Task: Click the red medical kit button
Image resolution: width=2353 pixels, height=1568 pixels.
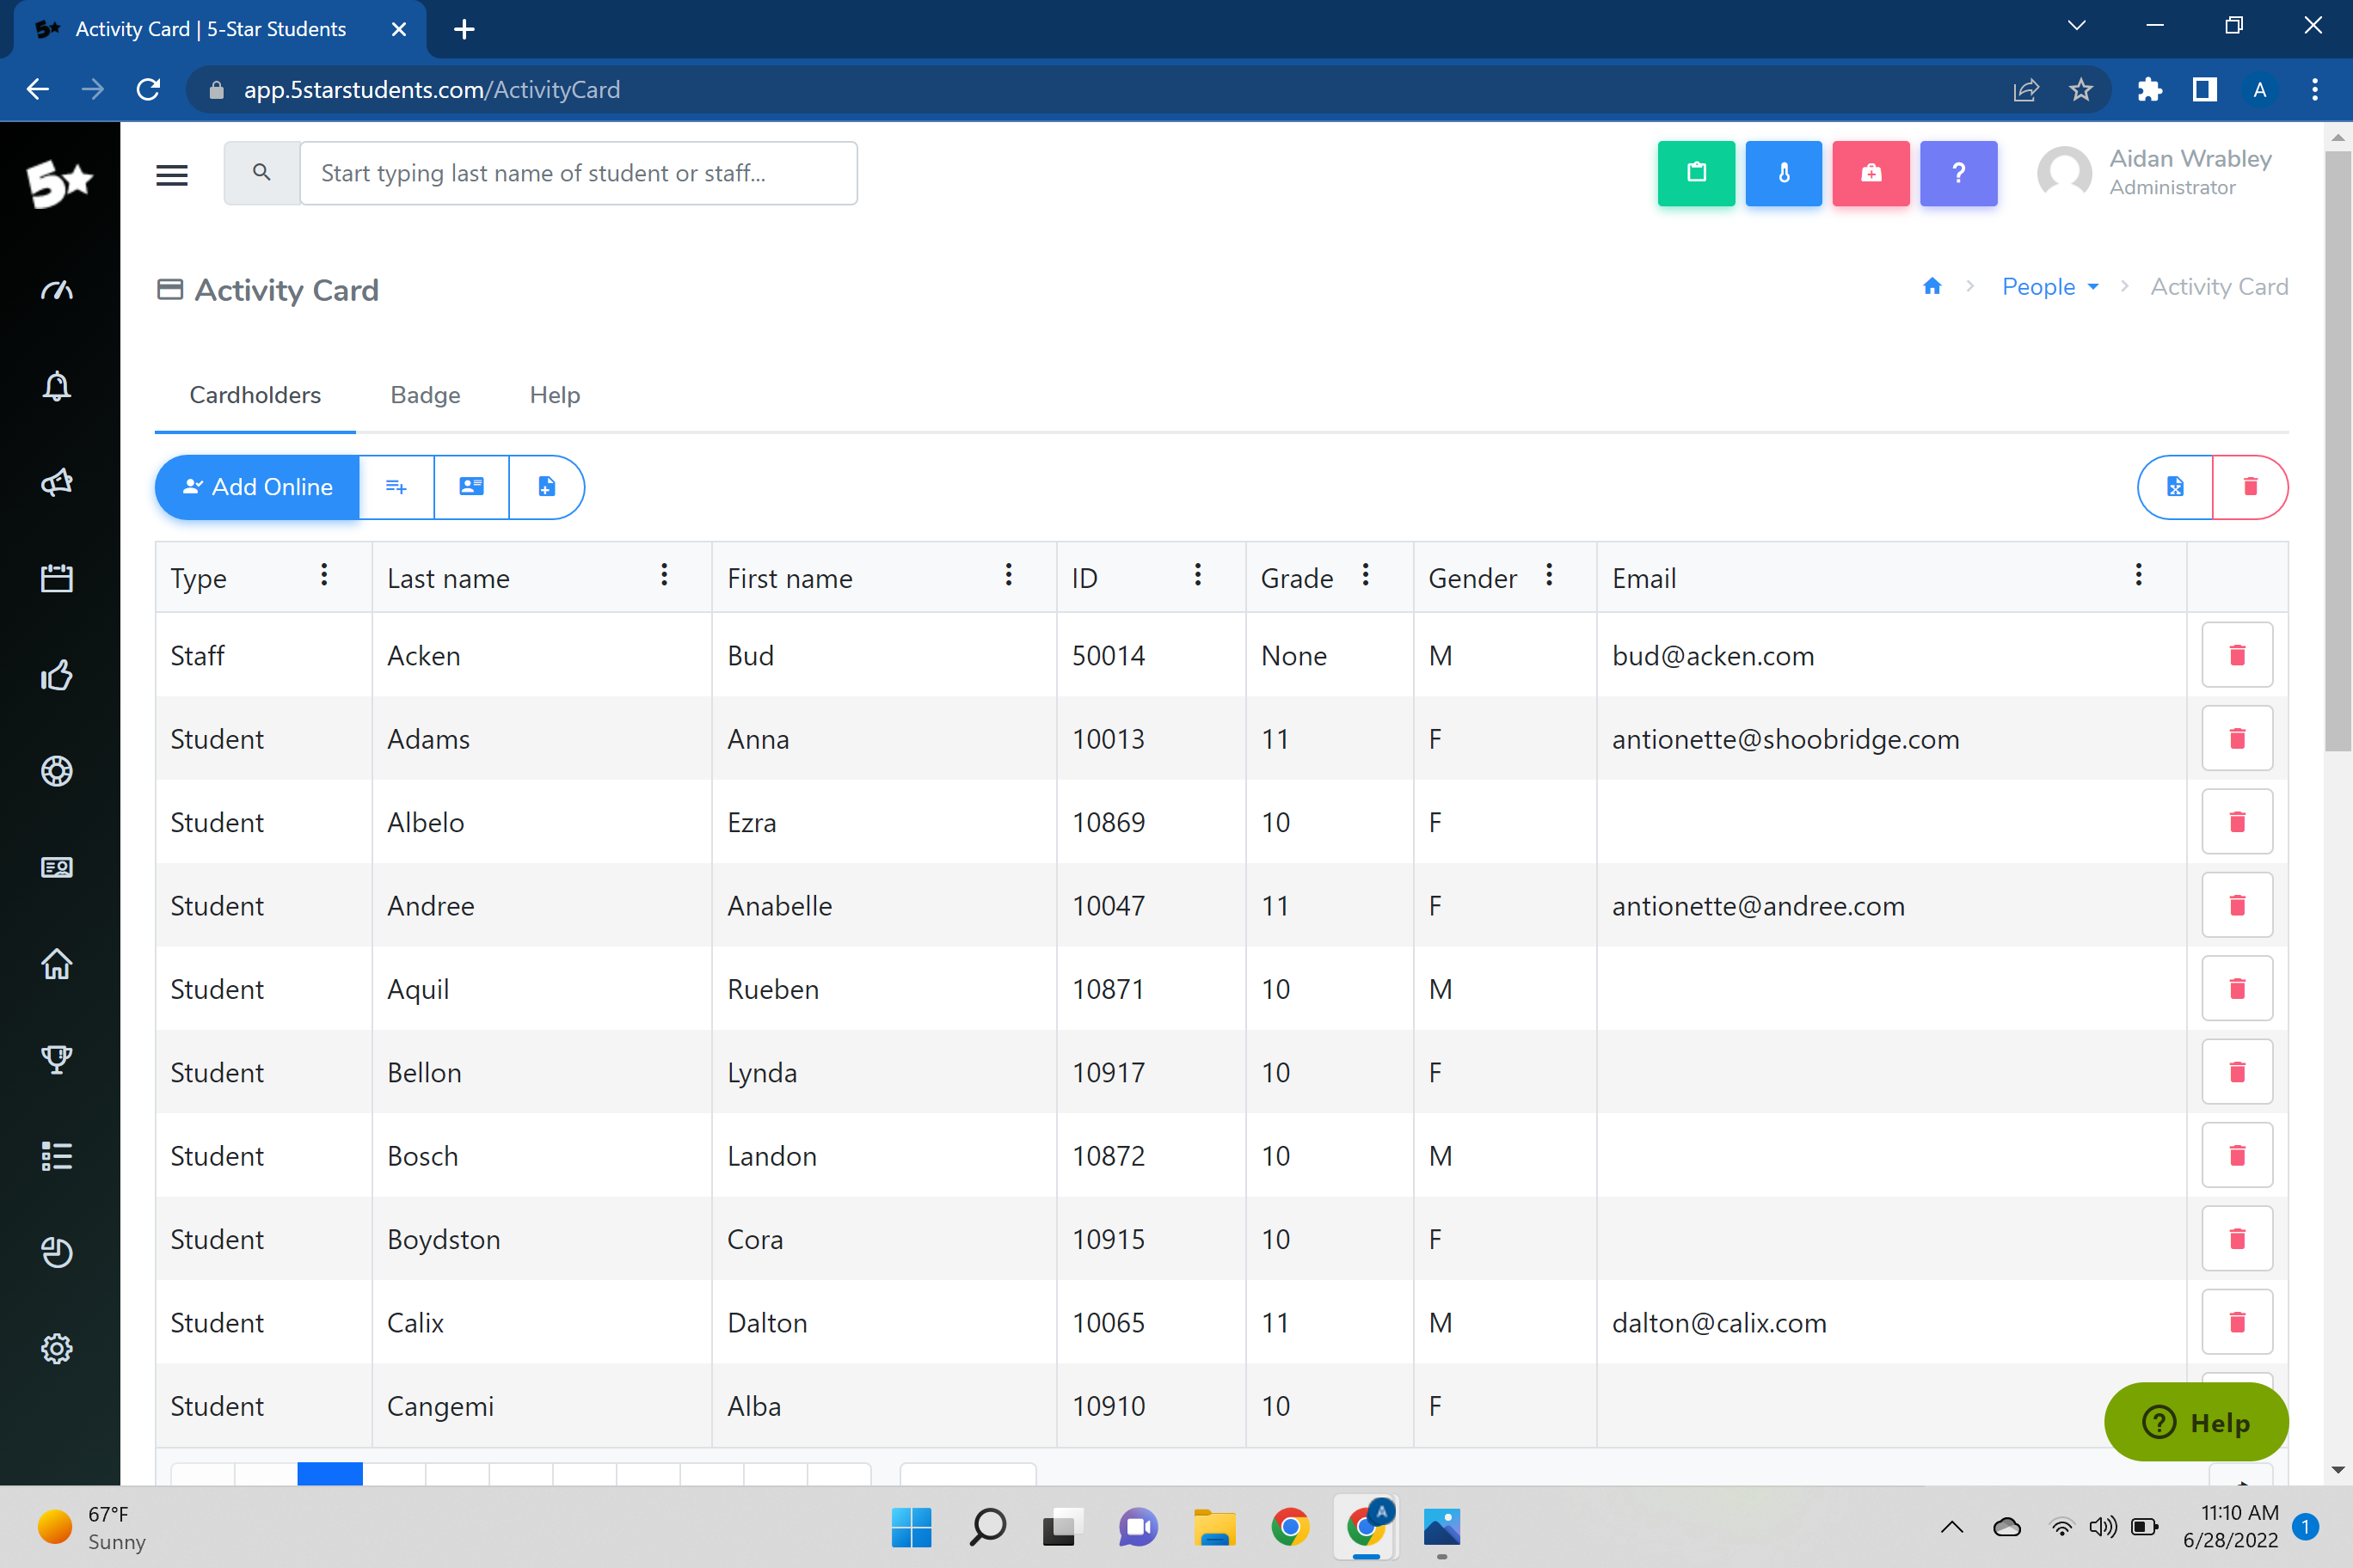Action: pos(1871,173)
